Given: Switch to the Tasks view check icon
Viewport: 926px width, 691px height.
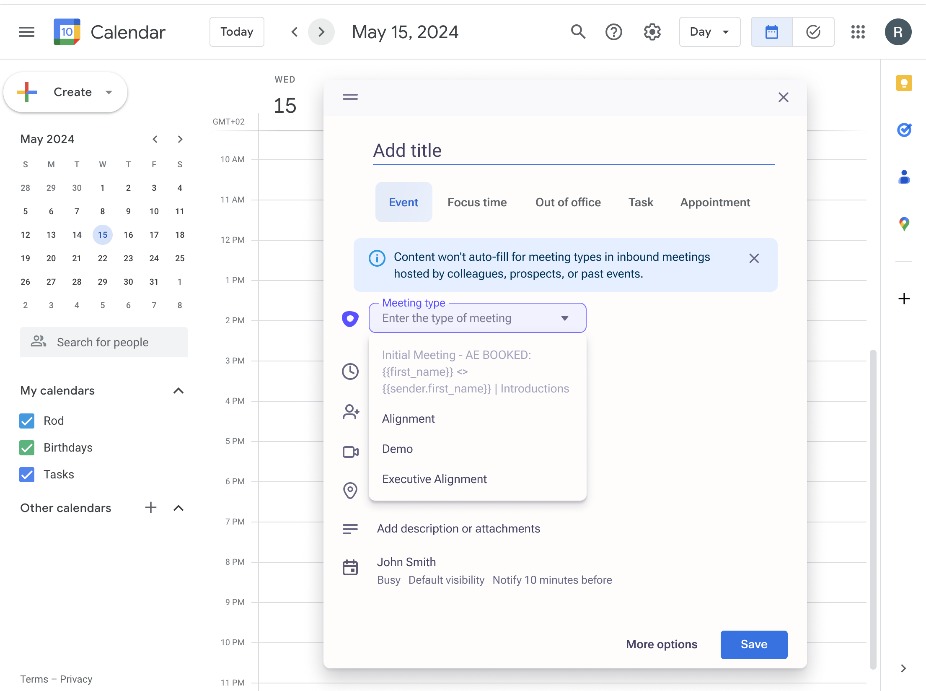Looking at the screenshot, I should tap(813, 32).
